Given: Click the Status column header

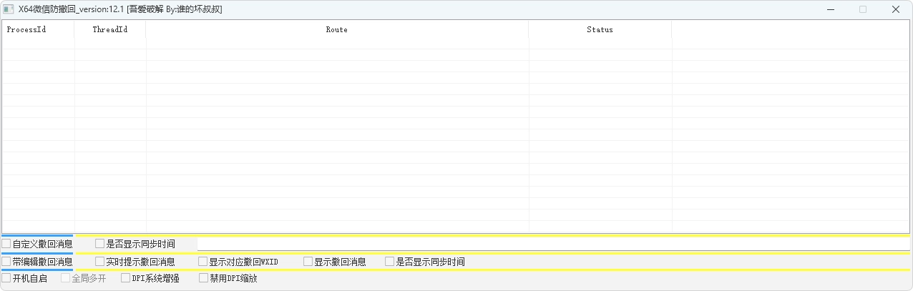Looking at the screenshot, I should coord(600,29).
